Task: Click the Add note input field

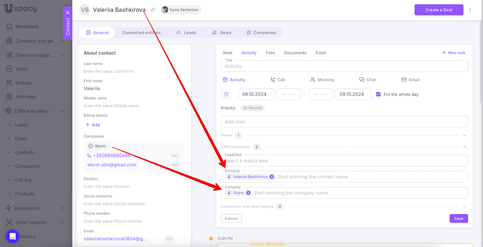Action: tap(344, 122)
